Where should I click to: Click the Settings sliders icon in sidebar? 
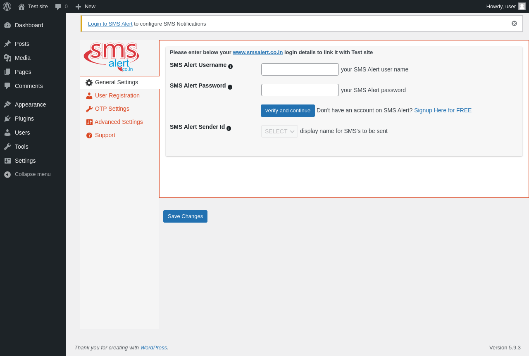pos(7,161)
